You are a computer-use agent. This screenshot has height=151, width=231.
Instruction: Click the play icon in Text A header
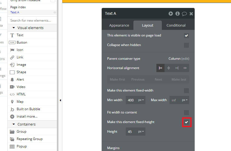click(x=171, y=13)
